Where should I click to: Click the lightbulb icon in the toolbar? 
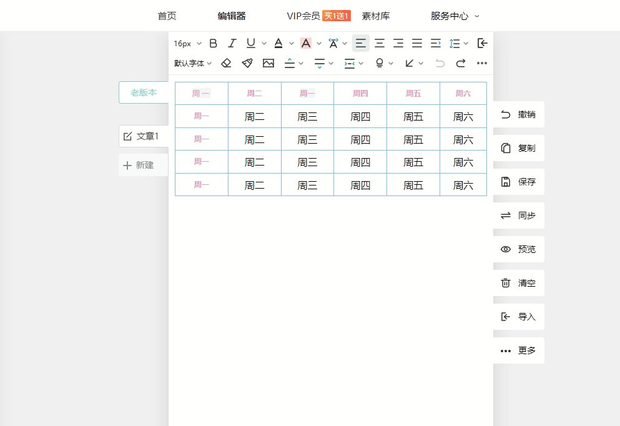coord(380,63)
